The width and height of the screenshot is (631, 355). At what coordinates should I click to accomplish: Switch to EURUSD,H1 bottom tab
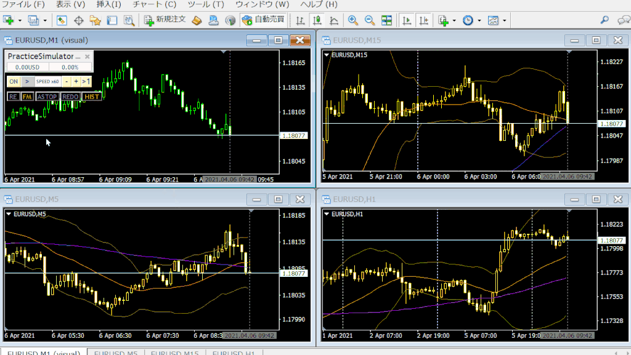click(234, 353)
